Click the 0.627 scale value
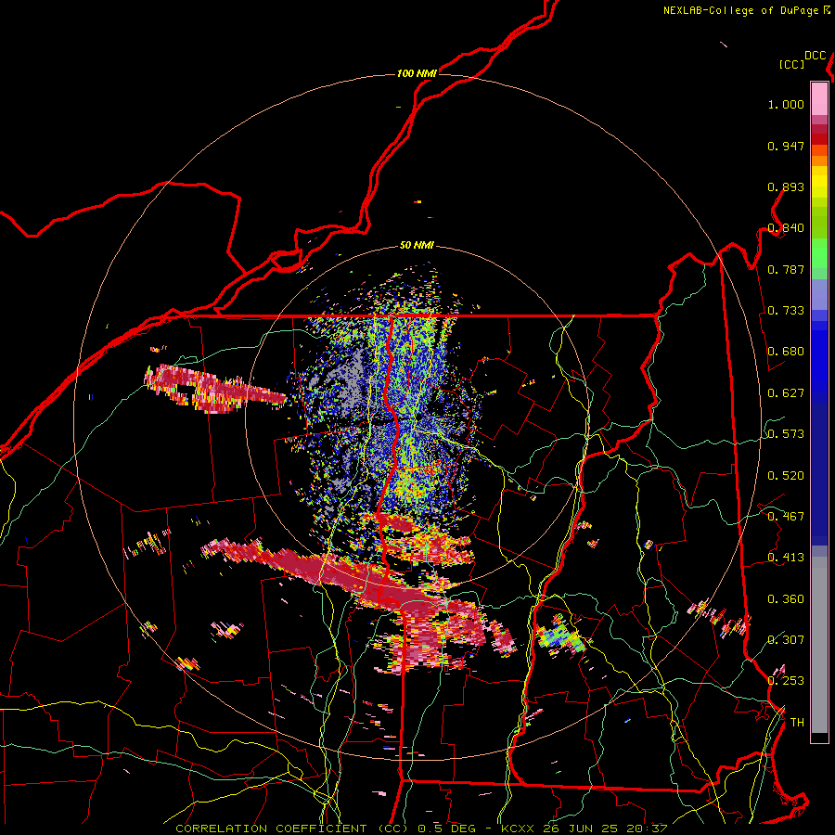 pyautogui.click(x=786, y=393)
